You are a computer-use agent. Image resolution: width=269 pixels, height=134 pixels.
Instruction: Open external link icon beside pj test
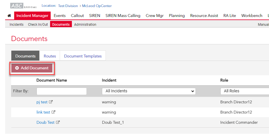coord(50,102)
